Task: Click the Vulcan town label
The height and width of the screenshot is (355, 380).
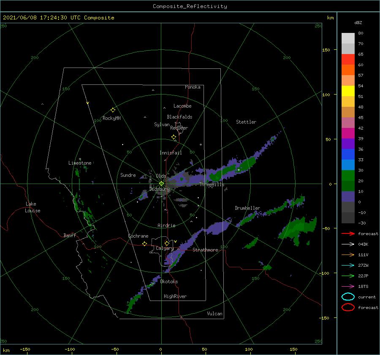Action: tap(215, 314)
